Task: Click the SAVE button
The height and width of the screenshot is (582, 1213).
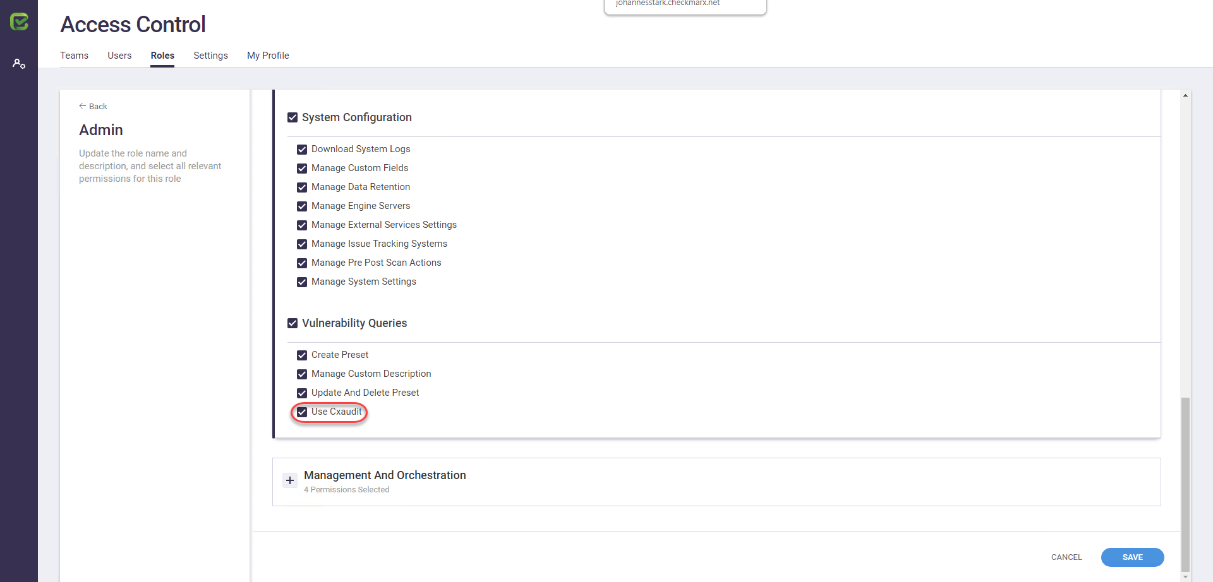Action: coord(1132,557)
